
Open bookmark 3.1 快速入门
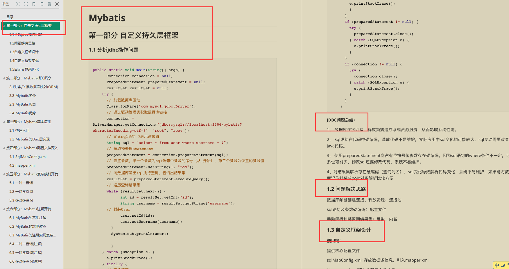(19, 131)
